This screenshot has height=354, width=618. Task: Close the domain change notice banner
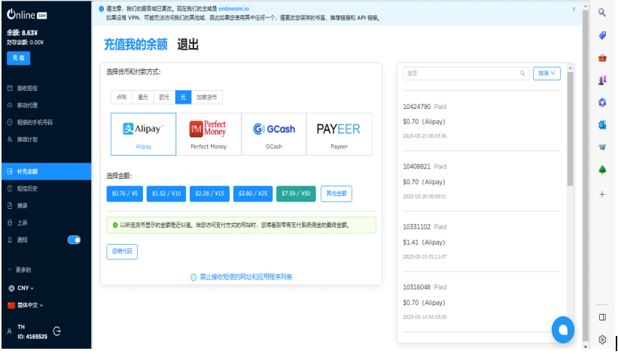pos(574,9)
